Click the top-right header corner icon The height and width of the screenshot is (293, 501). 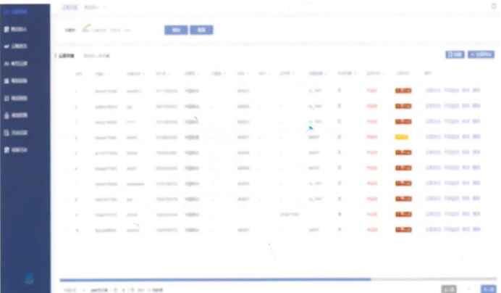click(x=494, y=6)
